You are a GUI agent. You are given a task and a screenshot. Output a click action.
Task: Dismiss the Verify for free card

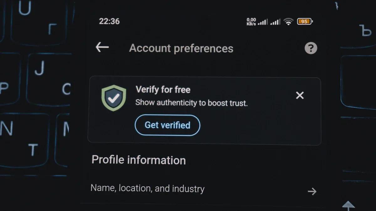pyautogui.click(x=300, y=95)
